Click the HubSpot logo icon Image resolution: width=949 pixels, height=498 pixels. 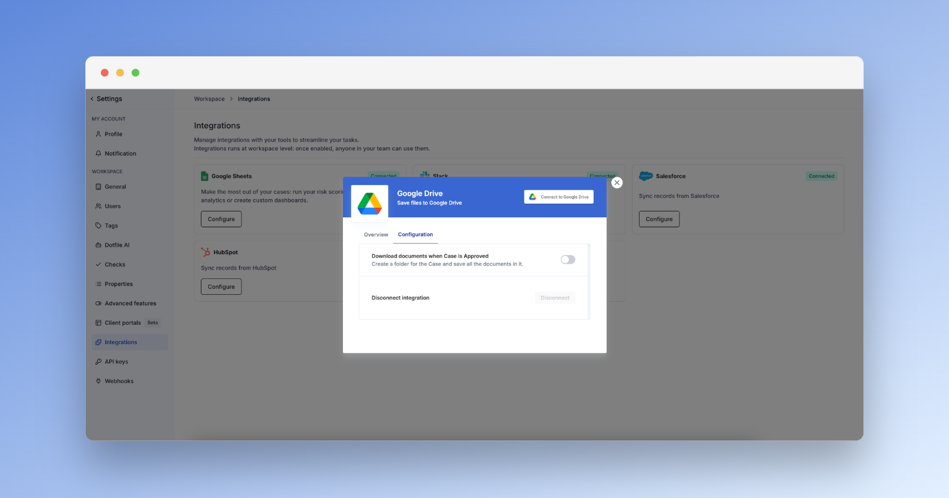(x=206, y=252)
